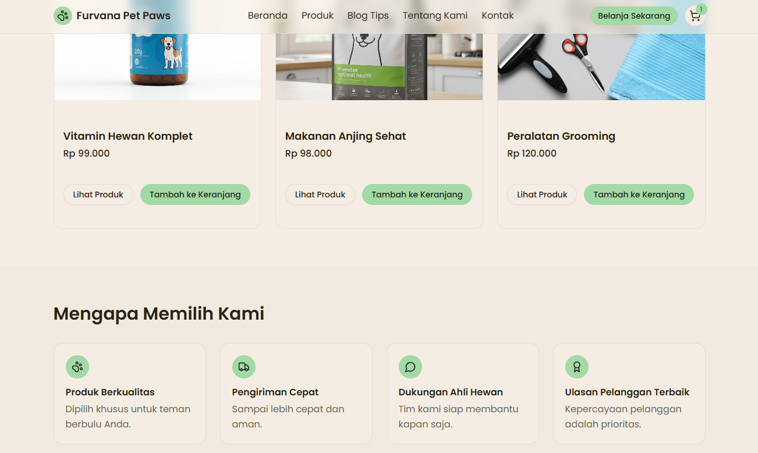758x453 pixels.
Task: Add Peralatan Grooming to cart
Action: click(x=639, y=194)
